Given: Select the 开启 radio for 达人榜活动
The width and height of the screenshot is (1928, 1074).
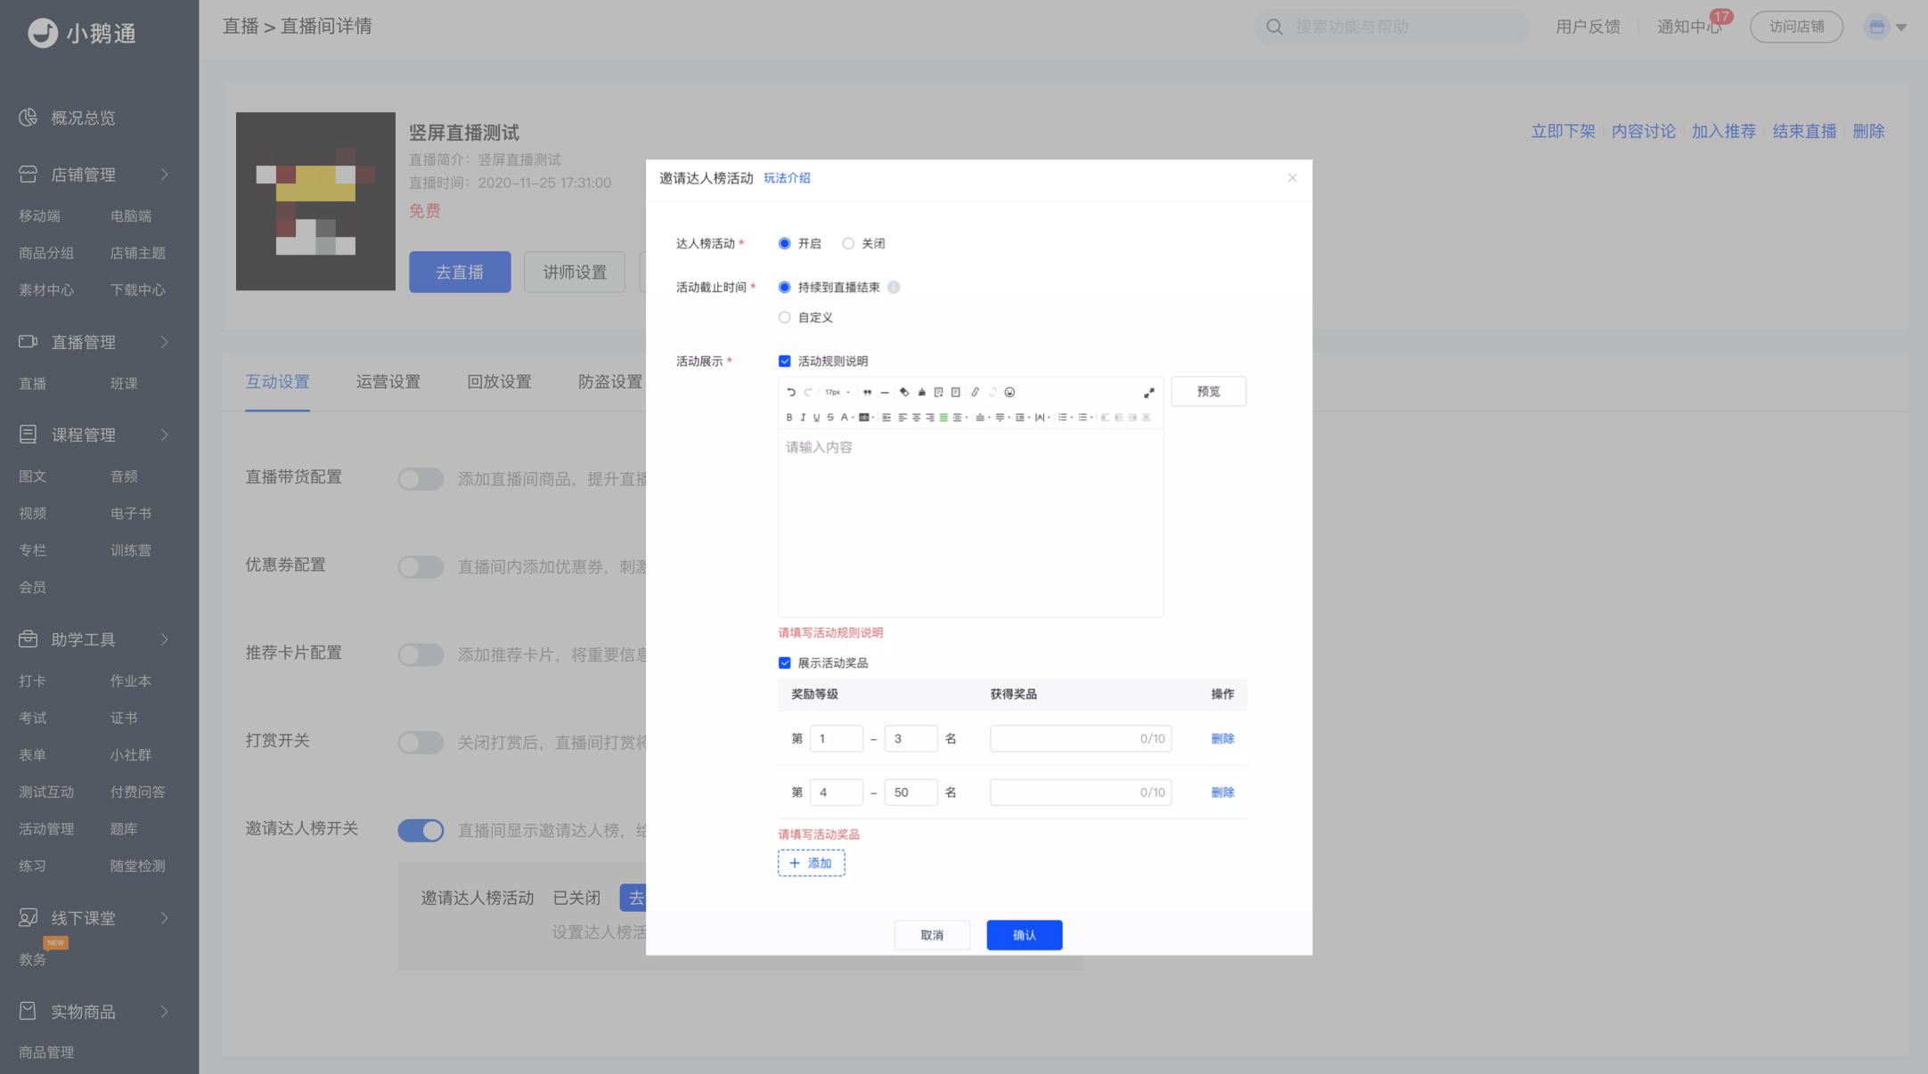Looking at the screenshot, I should point(785,243).
